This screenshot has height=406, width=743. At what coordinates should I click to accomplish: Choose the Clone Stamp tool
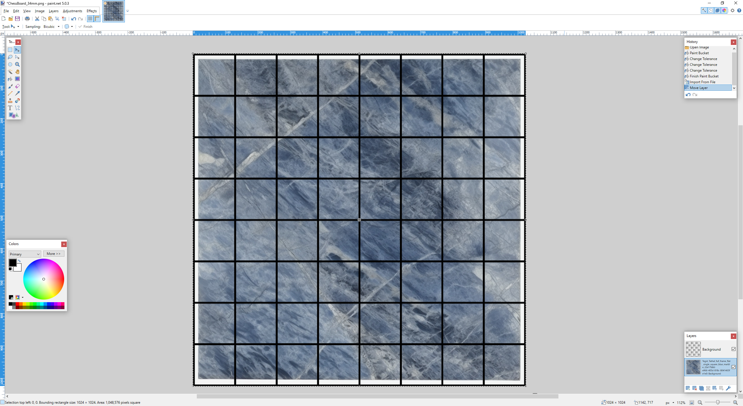(10, 101)
